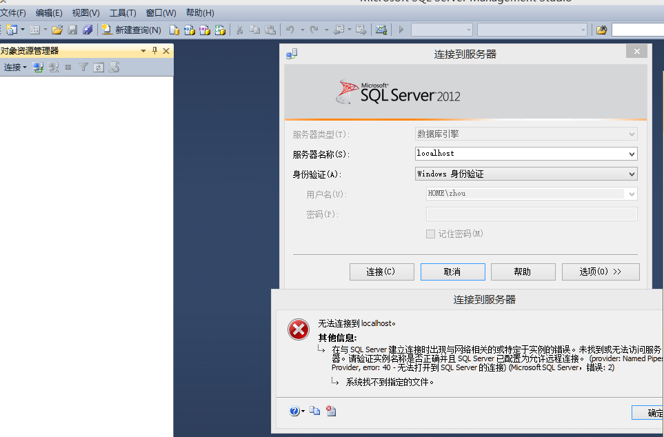Click the Object Explorer filter funnel icon
The image size is (664, 437).
coord(83,67)
